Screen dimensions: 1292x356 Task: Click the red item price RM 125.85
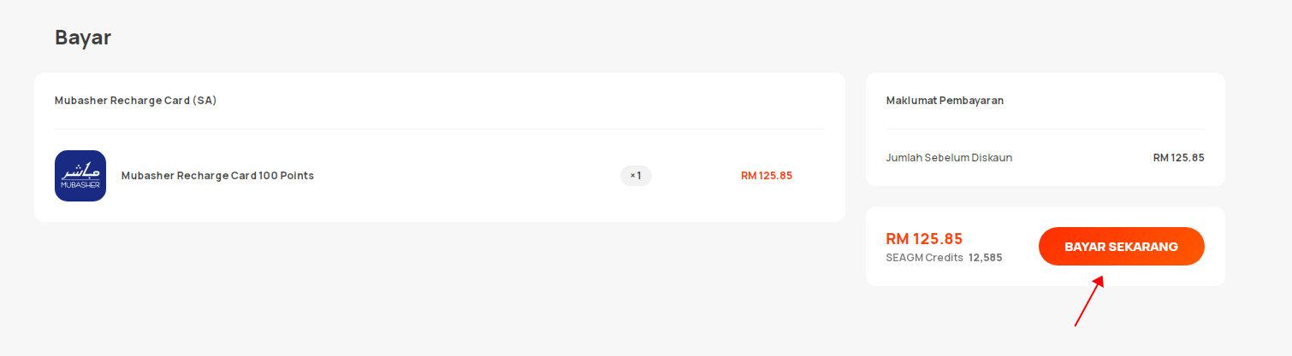coord(767,176)
